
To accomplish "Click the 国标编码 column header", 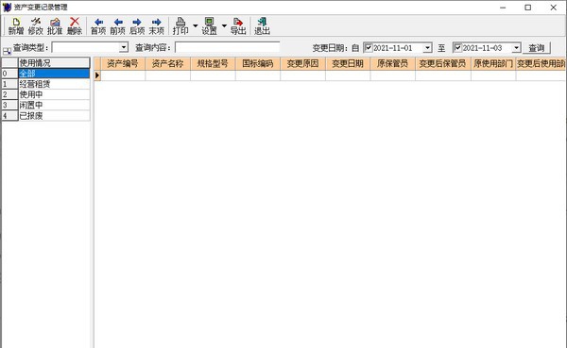I will (x=258, y=63).
